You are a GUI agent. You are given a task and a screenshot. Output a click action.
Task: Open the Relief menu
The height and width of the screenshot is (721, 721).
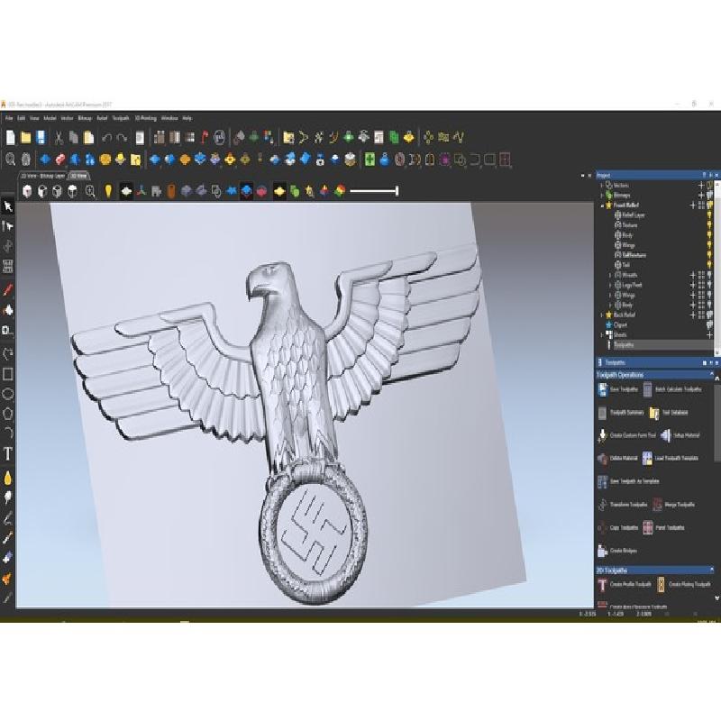(x=102, y=118)
